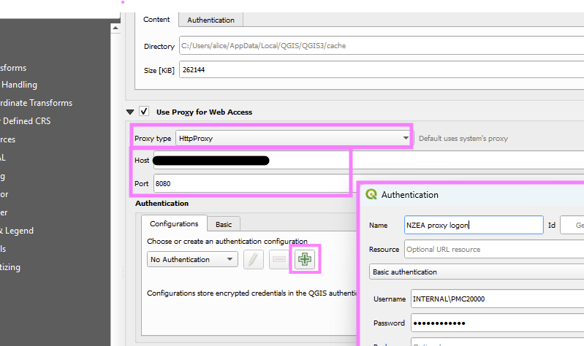
Task: Click the Authentication section heading
Action: (162, 203)
